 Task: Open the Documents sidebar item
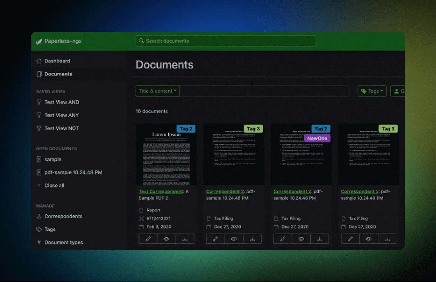58,74
